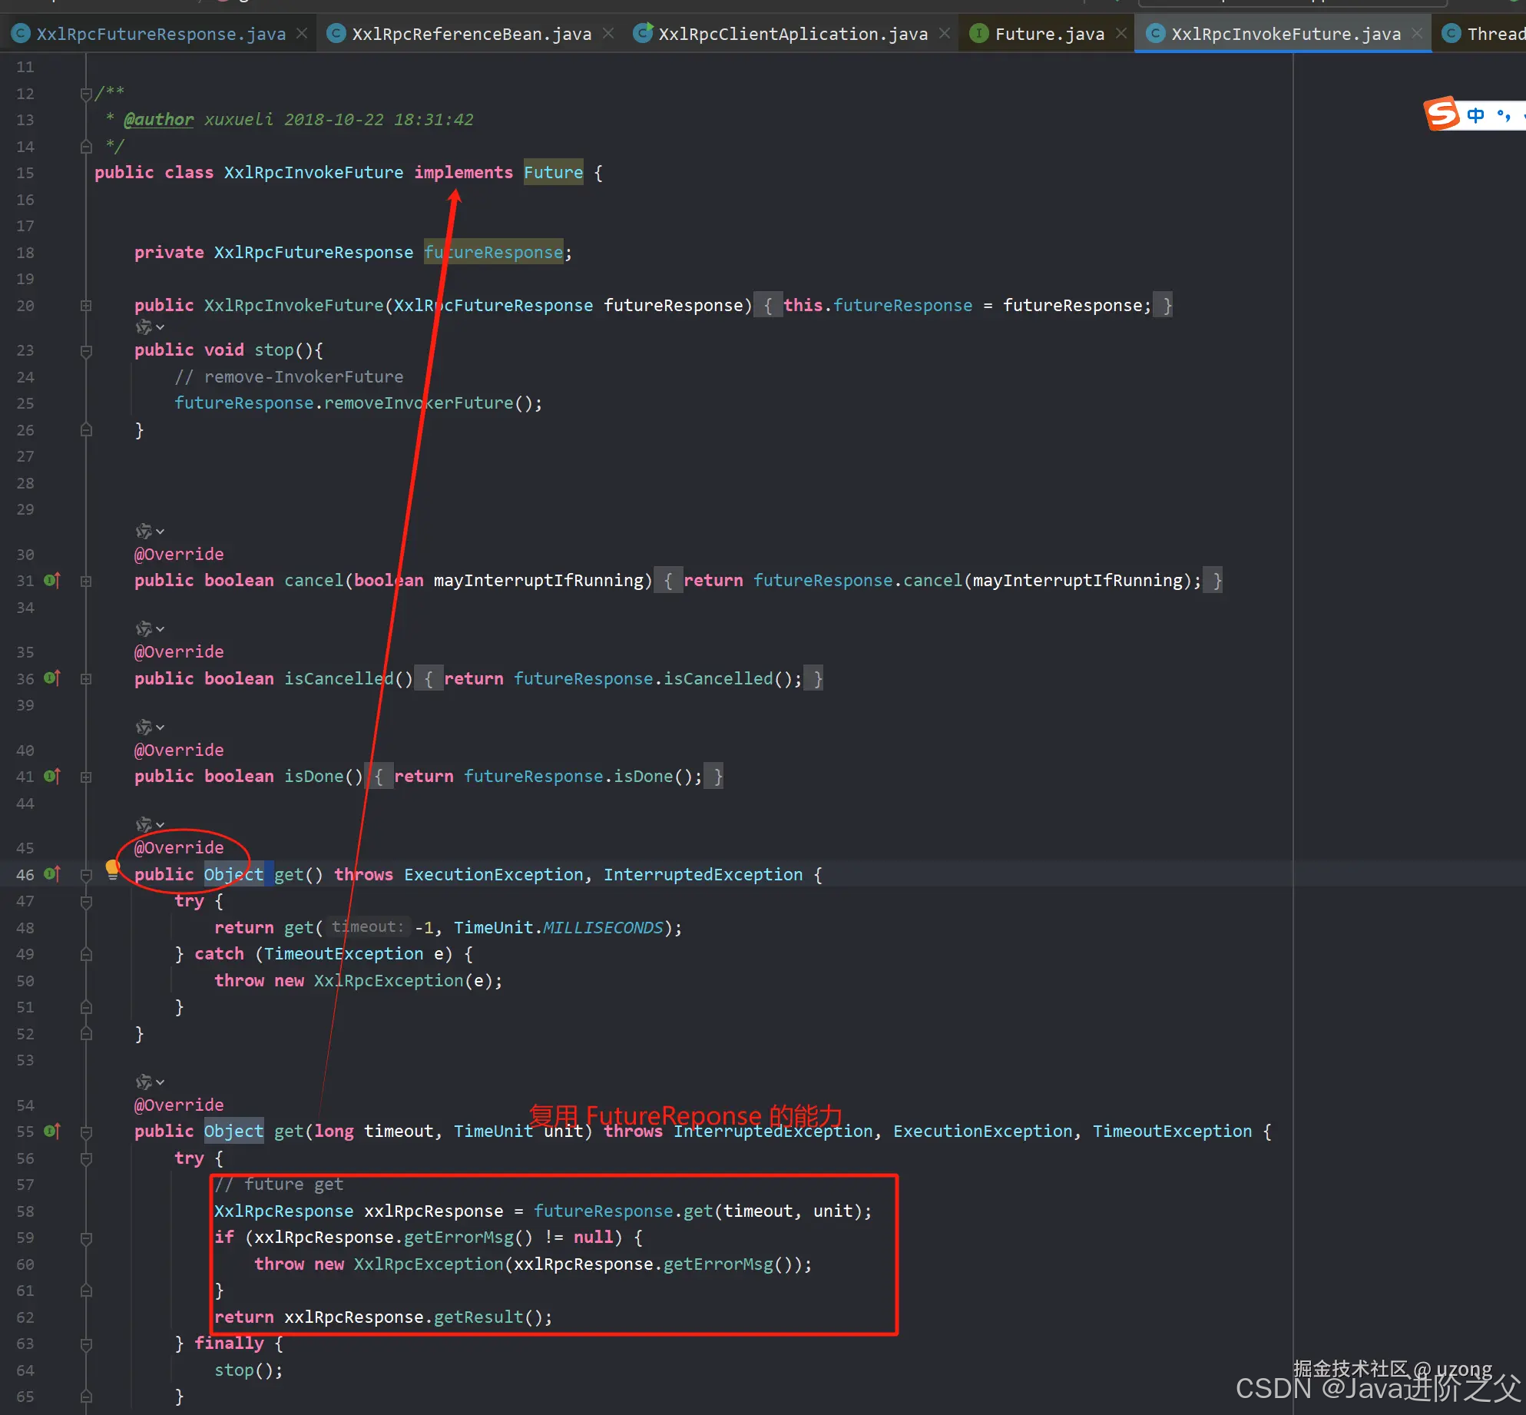Click line number 46 in the gutter
1526x1415 pixels.
[25, 875]
